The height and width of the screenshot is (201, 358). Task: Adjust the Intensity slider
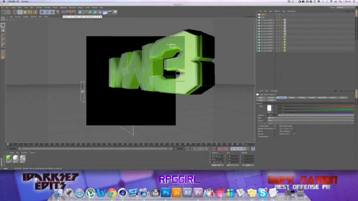coord(316,115)
